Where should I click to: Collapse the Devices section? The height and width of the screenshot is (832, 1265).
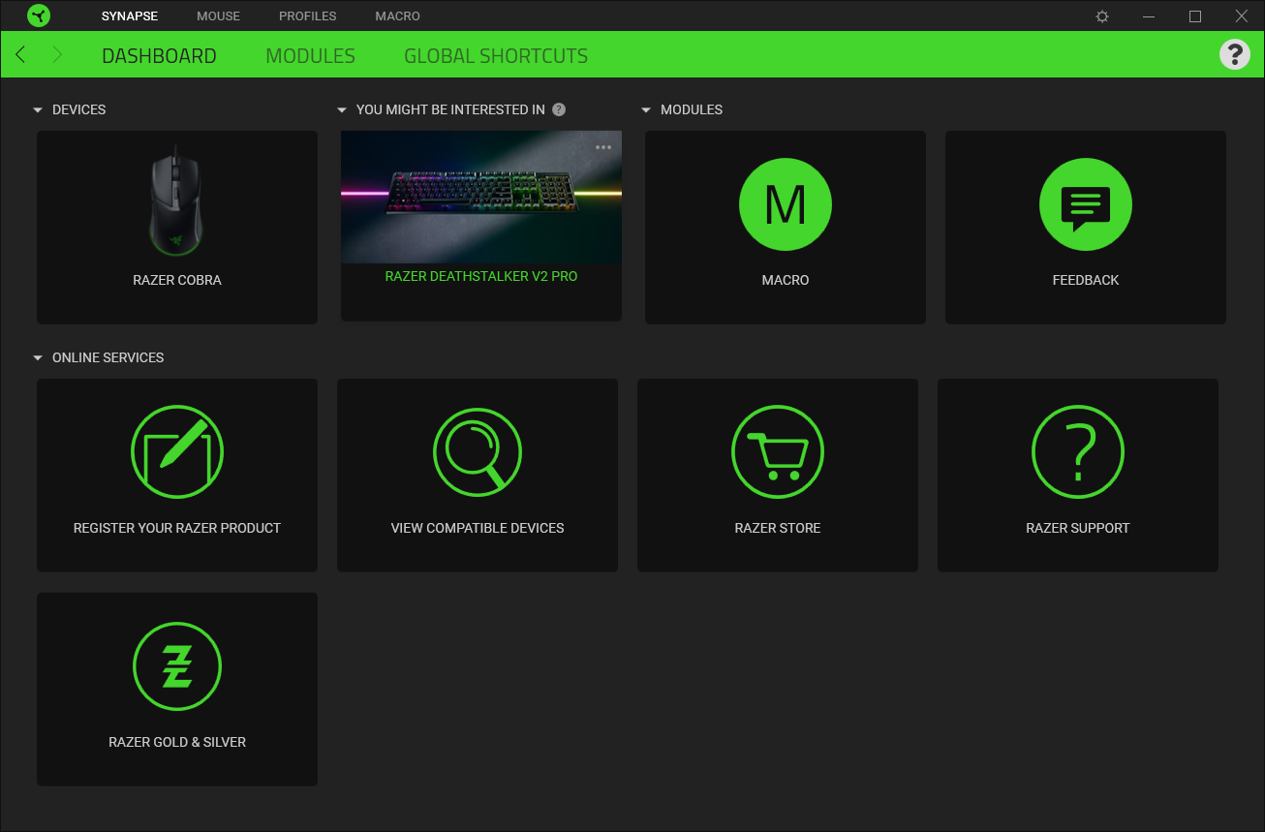coord(38,110)
